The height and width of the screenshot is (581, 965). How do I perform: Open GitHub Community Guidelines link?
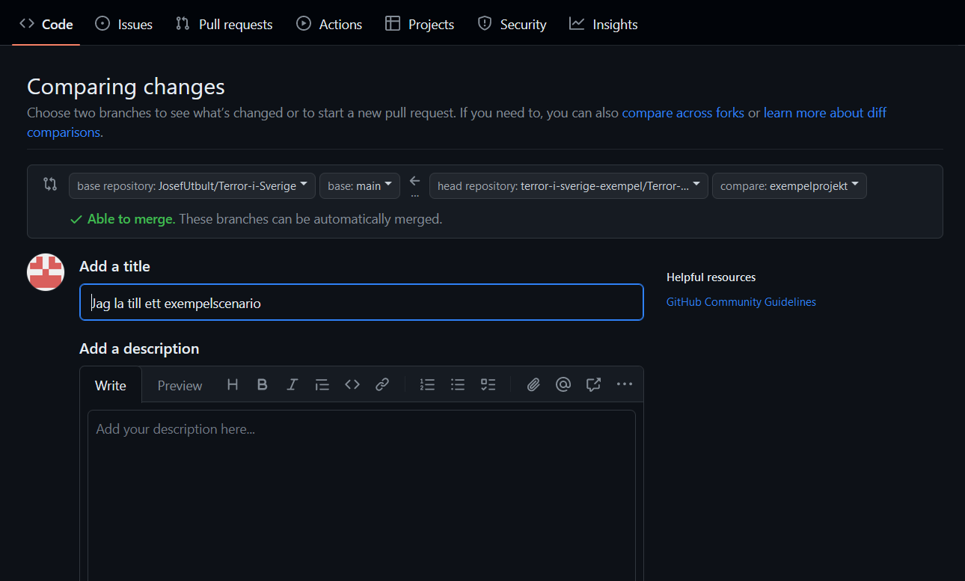(x=741, y=302)
